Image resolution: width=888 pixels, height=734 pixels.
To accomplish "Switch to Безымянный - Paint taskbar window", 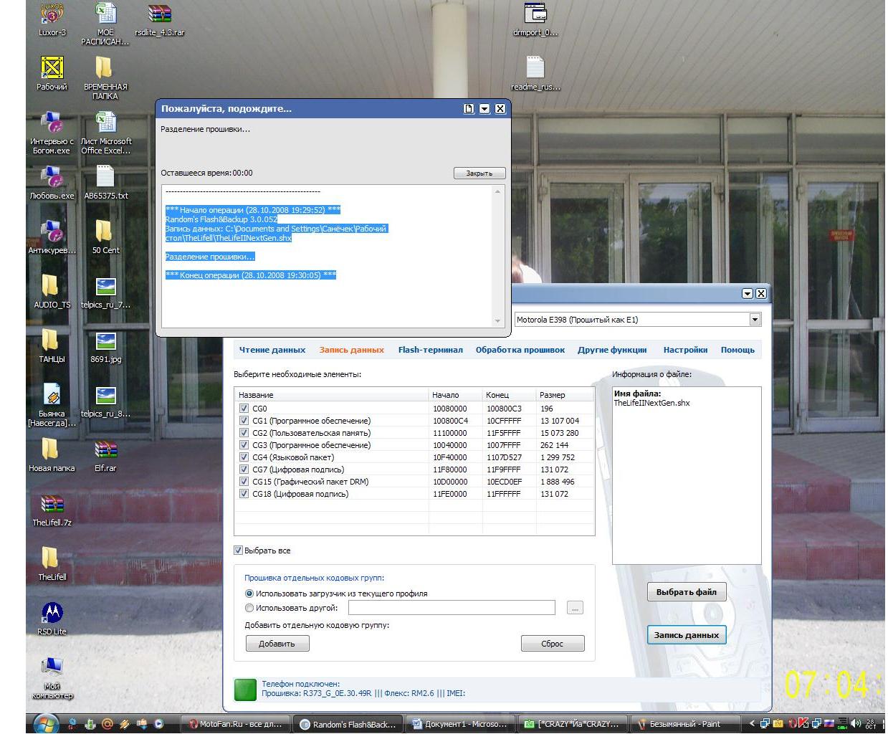I will coord(686,724).
